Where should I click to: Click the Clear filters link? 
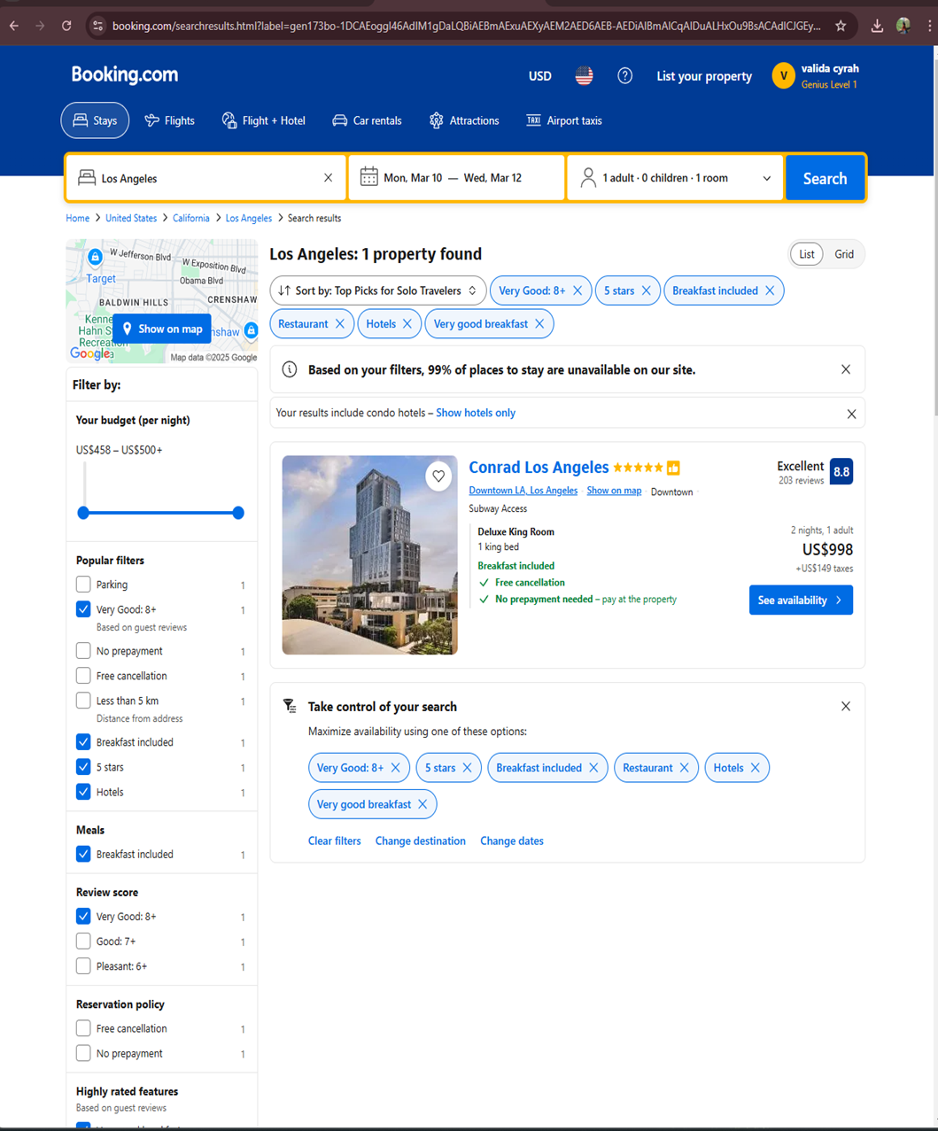tap(335, 841)
